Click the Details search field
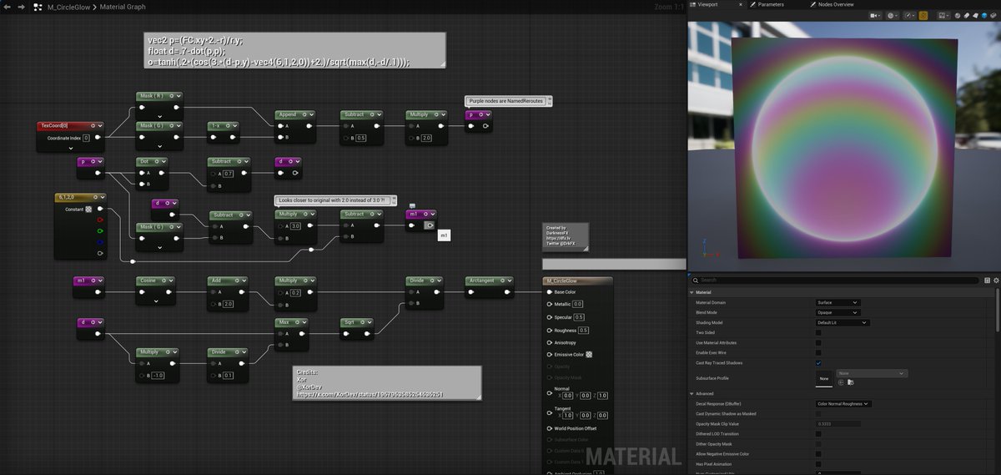 [834, 280]
